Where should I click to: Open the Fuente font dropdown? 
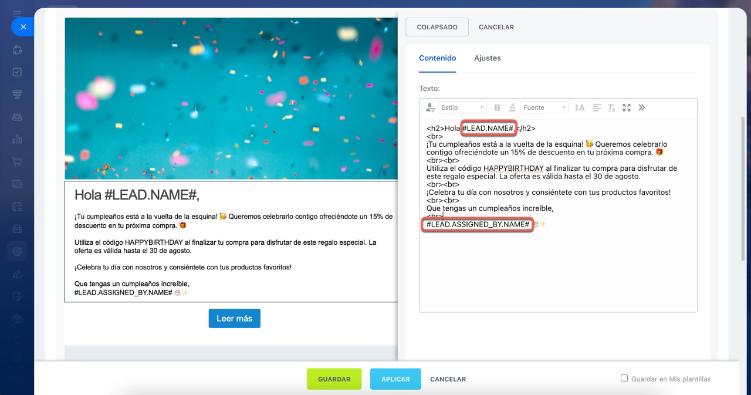544,107
